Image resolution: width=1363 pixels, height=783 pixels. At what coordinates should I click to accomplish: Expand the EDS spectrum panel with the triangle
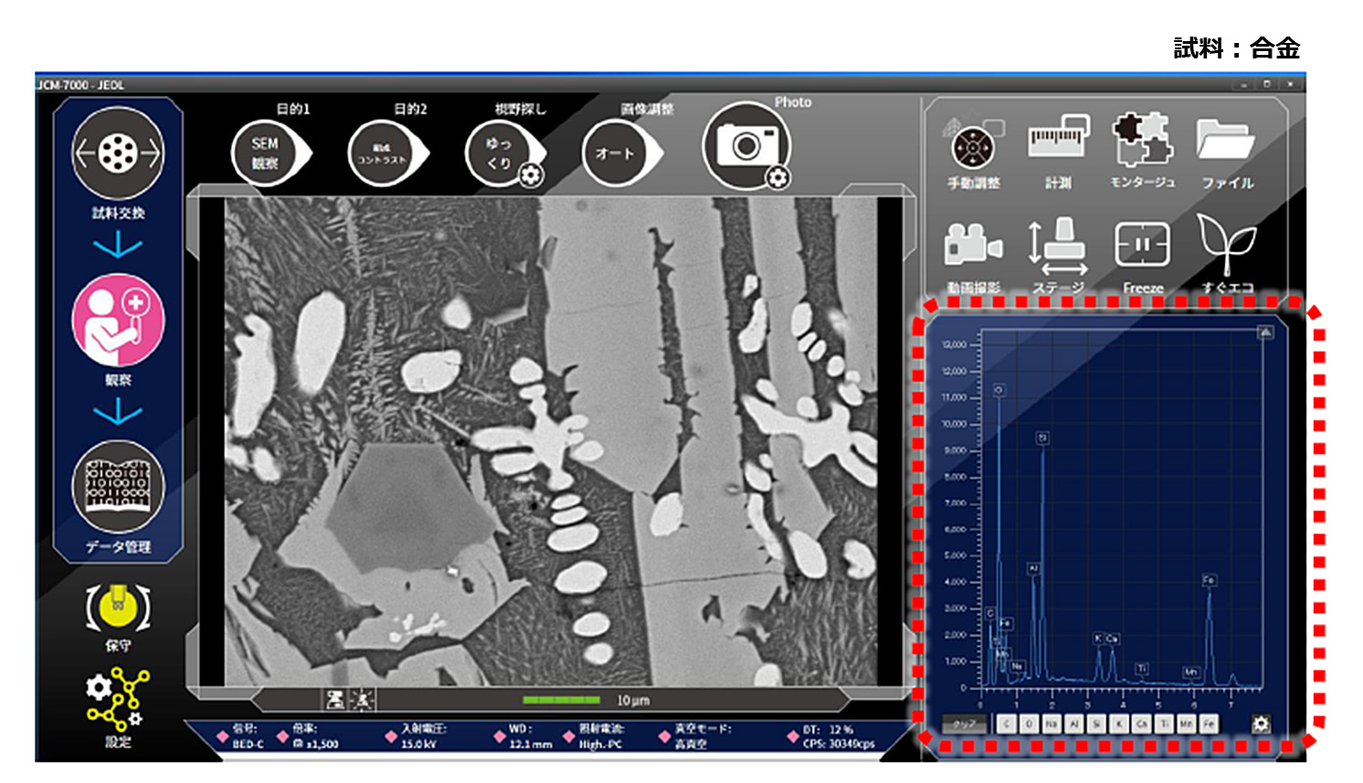coord(1265,333)
